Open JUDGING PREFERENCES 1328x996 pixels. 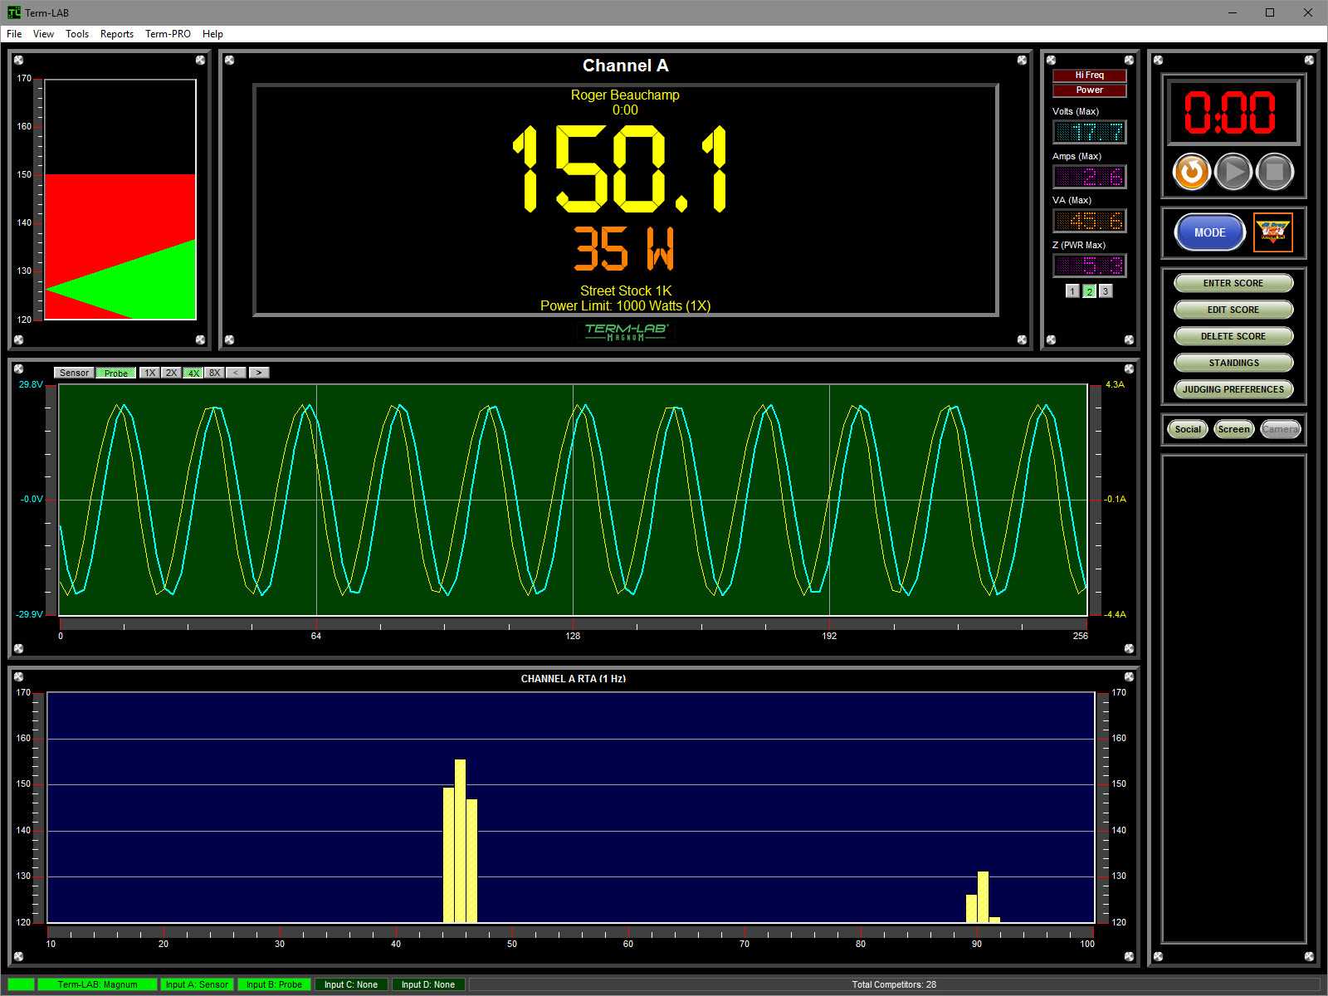(x=1233, y=389)
